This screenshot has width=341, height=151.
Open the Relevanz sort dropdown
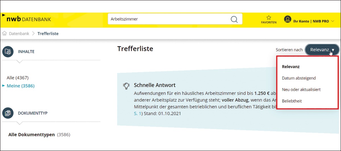tap(322, 50)
